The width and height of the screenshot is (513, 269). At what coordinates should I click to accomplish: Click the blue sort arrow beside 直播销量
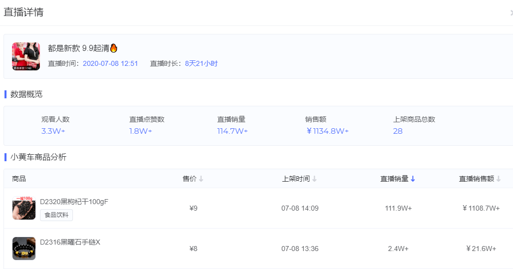[413, 179]
